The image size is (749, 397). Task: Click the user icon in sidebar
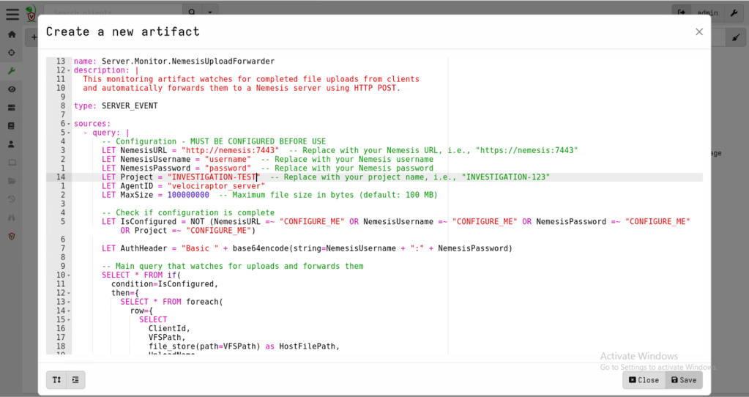(x=12, y=144)
